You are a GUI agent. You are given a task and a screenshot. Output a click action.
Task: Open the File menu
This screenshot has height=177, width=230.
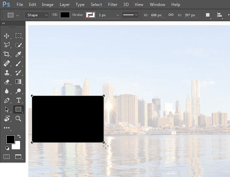coord(20,5)
